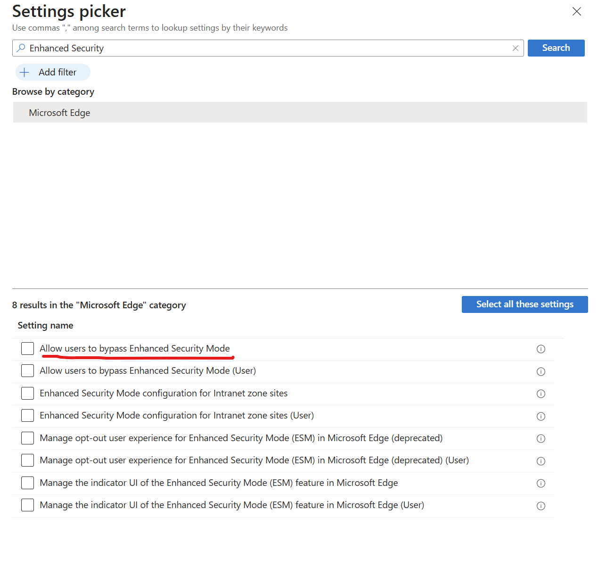Close the Settings picker panel
This screenshot has width=598, height=583.
pos(576,11)
